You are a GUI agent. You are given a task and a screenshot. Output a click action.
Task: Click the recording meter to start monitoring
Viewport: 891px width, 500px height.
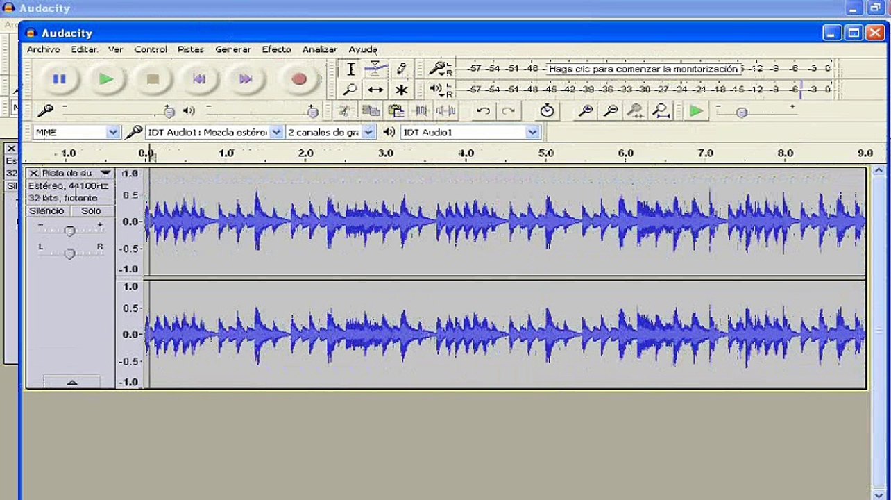pyautogui.click(x=643, y=69)
